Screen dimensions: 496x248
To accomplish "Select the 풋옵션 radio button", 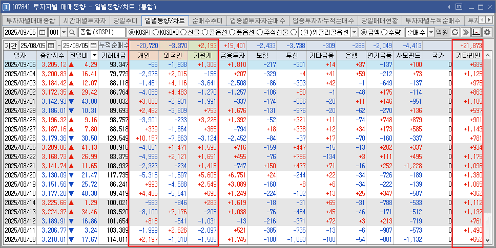I will [x=232, y=32].
